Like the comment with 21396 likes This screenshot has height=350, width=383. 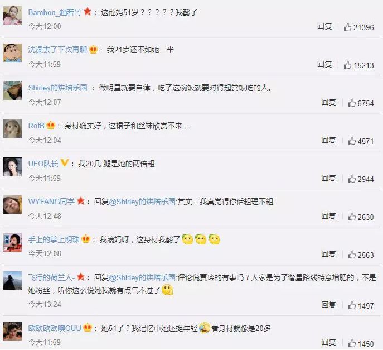coord(347,27)
